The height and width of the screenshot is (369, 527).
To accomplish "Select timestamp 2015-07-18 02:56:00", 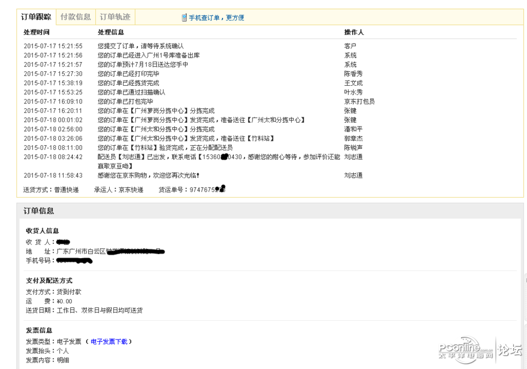I will [x=53, y=129].
